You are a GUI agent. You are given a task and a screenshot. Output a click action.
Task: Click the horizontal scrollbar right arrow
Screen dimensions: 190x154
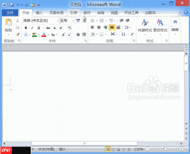[181, 143]
